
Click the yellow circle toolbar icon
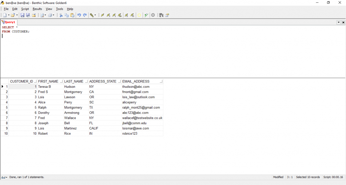(x=139, y=15)
